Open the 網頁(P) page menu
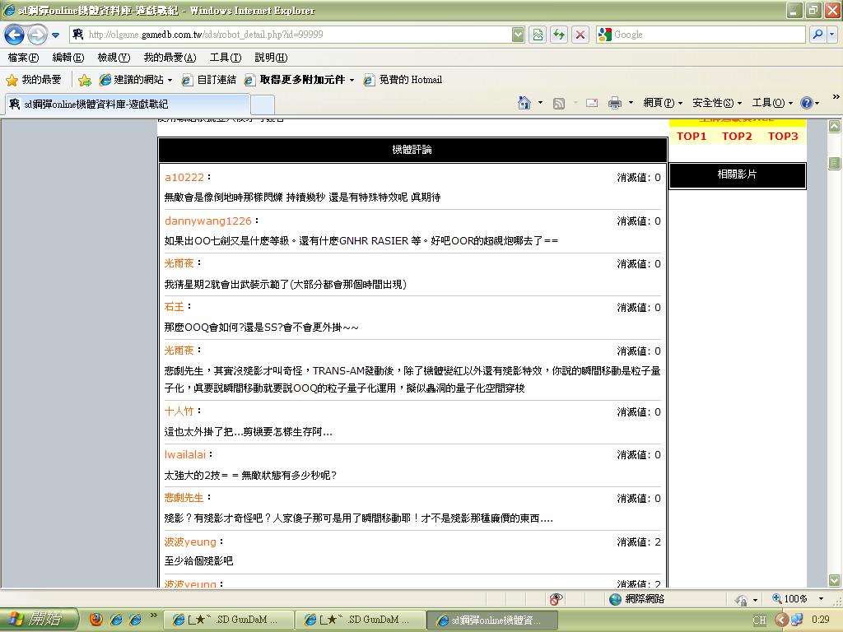Viewport: 843px width, 632px height. point(663,103)
